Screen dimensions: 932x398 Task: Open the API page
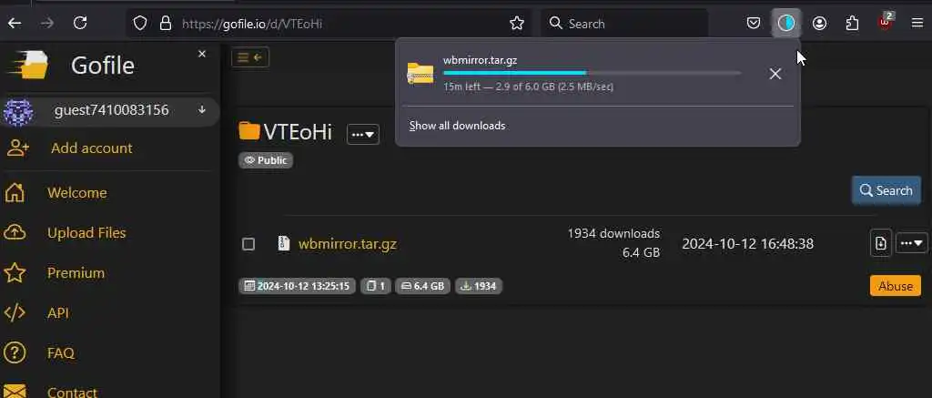click(58, 313)
